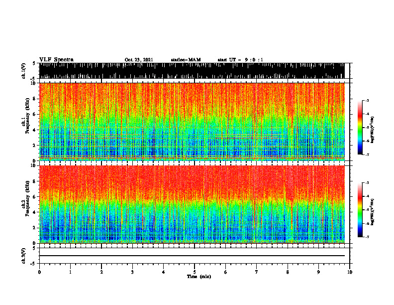Viewport: 394px width, 305px height.
Task: Click the "10" tick label on time axis
Action: [350, 272]
